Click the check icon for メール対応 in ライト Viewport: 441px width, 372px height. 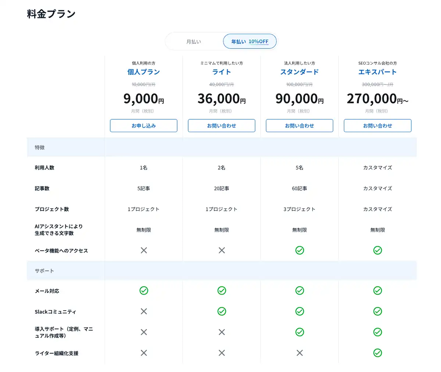coord(222,290)
